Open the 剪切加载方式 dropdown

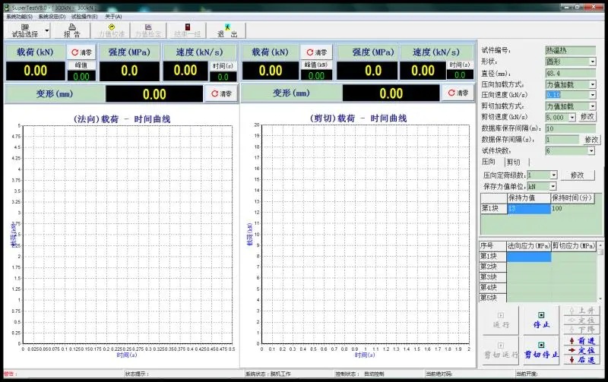coord(592,106)
